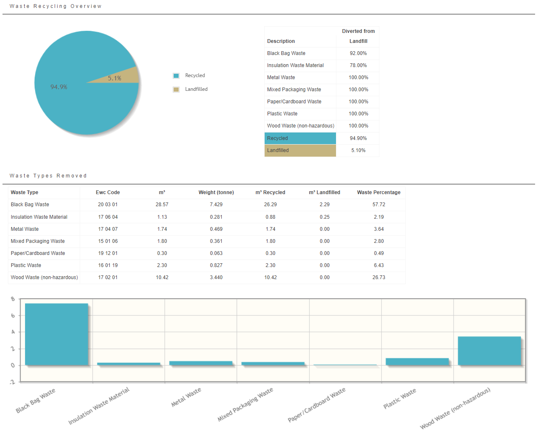538x447 pixels.
Task: Click the Metal Waste bar in chart
Action: click(201, 363)
